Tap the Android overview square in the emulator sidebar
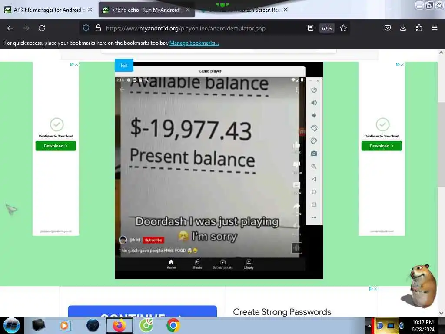 pyautogui.click(x=314, y=205)
